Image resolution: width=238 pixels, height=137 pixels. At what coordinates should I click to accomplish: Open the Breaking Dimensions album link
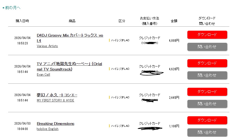[56, 124]
